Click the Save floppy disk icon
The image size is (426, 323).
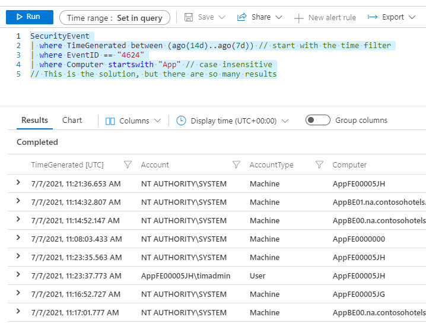(189, 17)
